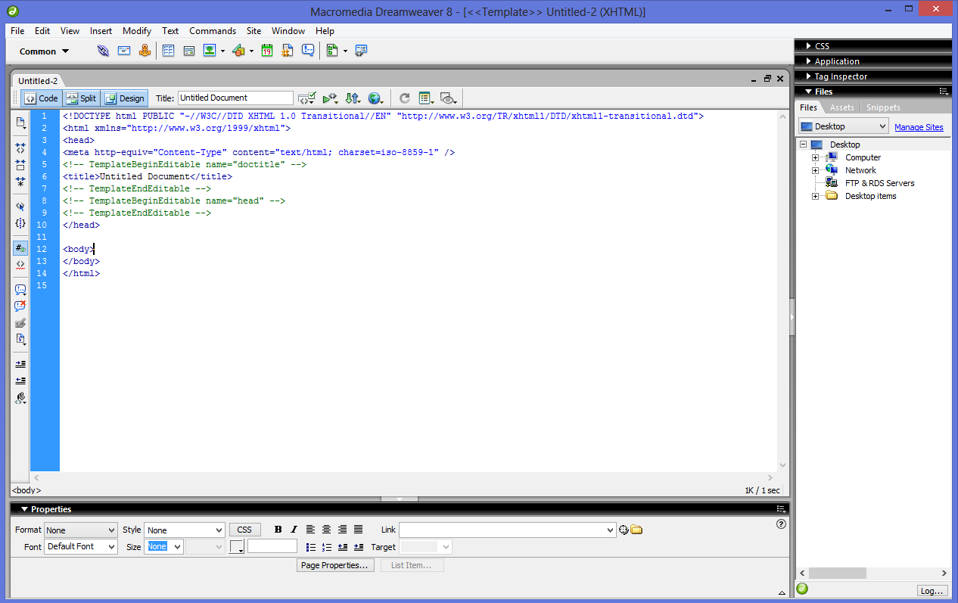Open the Visual aids eye menu

tap(449, 98)
